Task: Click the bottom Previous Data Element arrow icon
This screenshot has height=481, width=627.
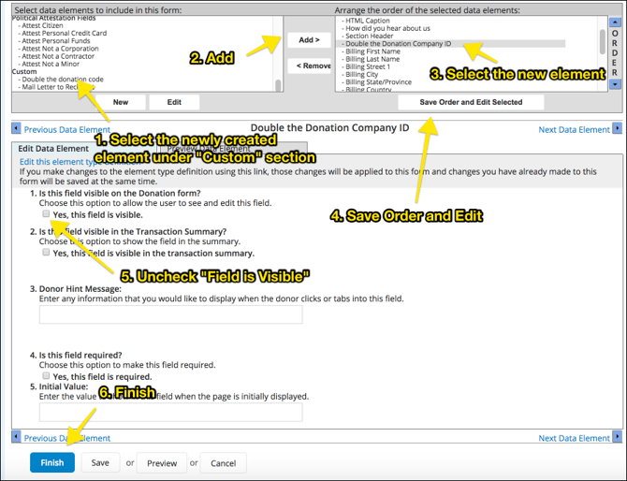Action: point(16,437)
